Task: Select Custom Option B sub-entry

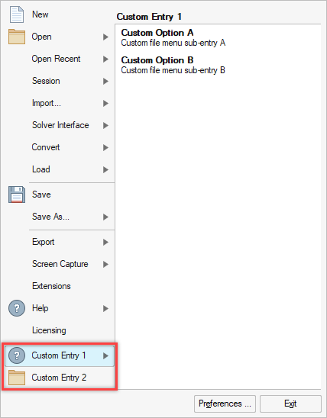Action: 173,65
